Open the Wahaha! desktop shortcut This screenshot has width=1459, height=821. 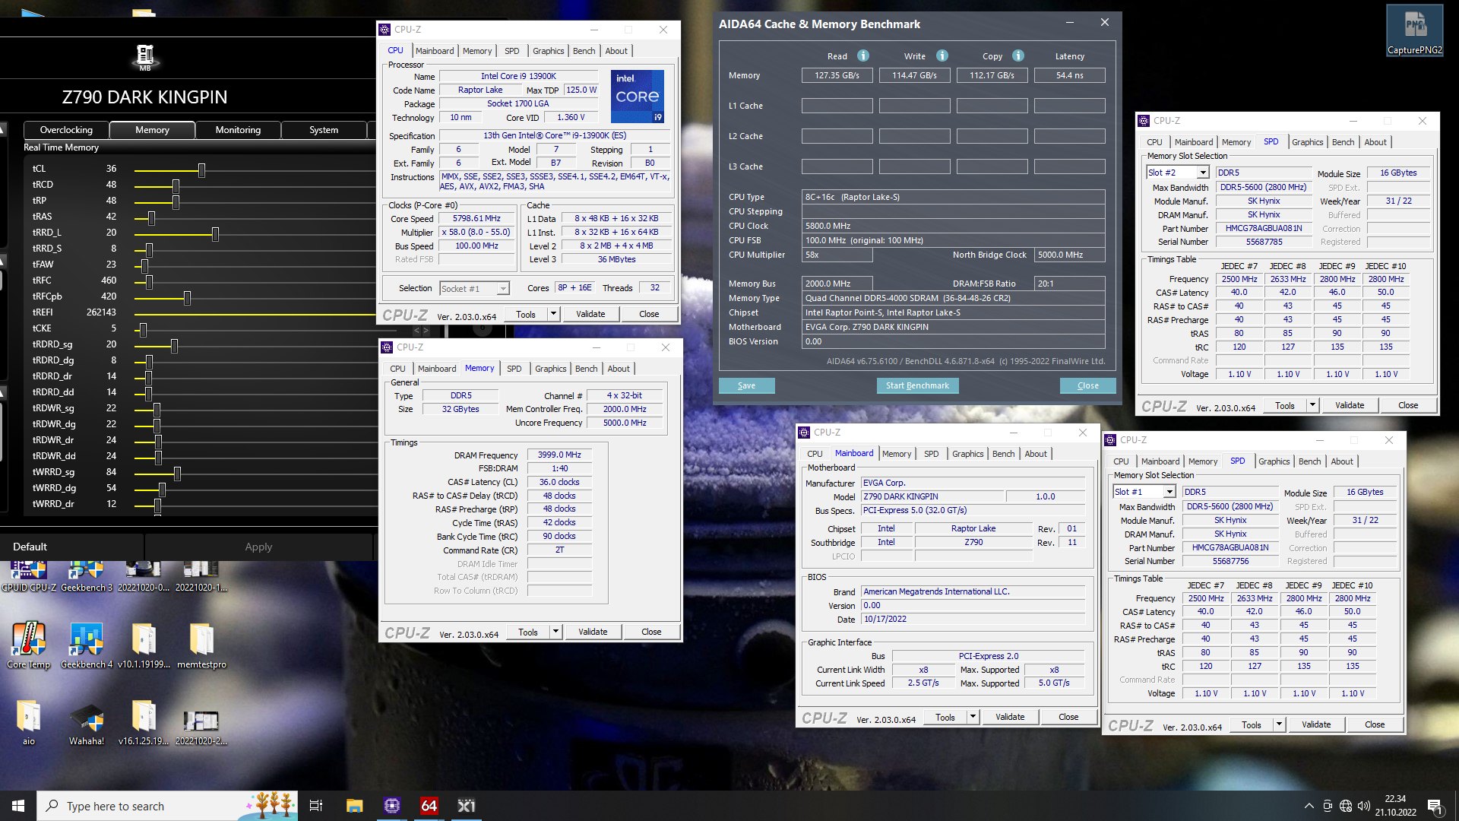point(87,722)
